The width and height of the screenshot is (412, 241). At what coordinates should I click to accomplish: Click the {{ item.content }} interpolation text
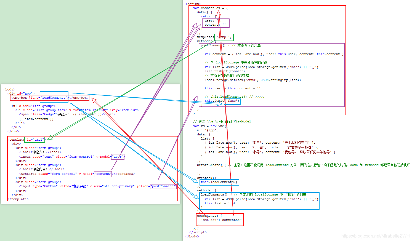click(36, 119)
